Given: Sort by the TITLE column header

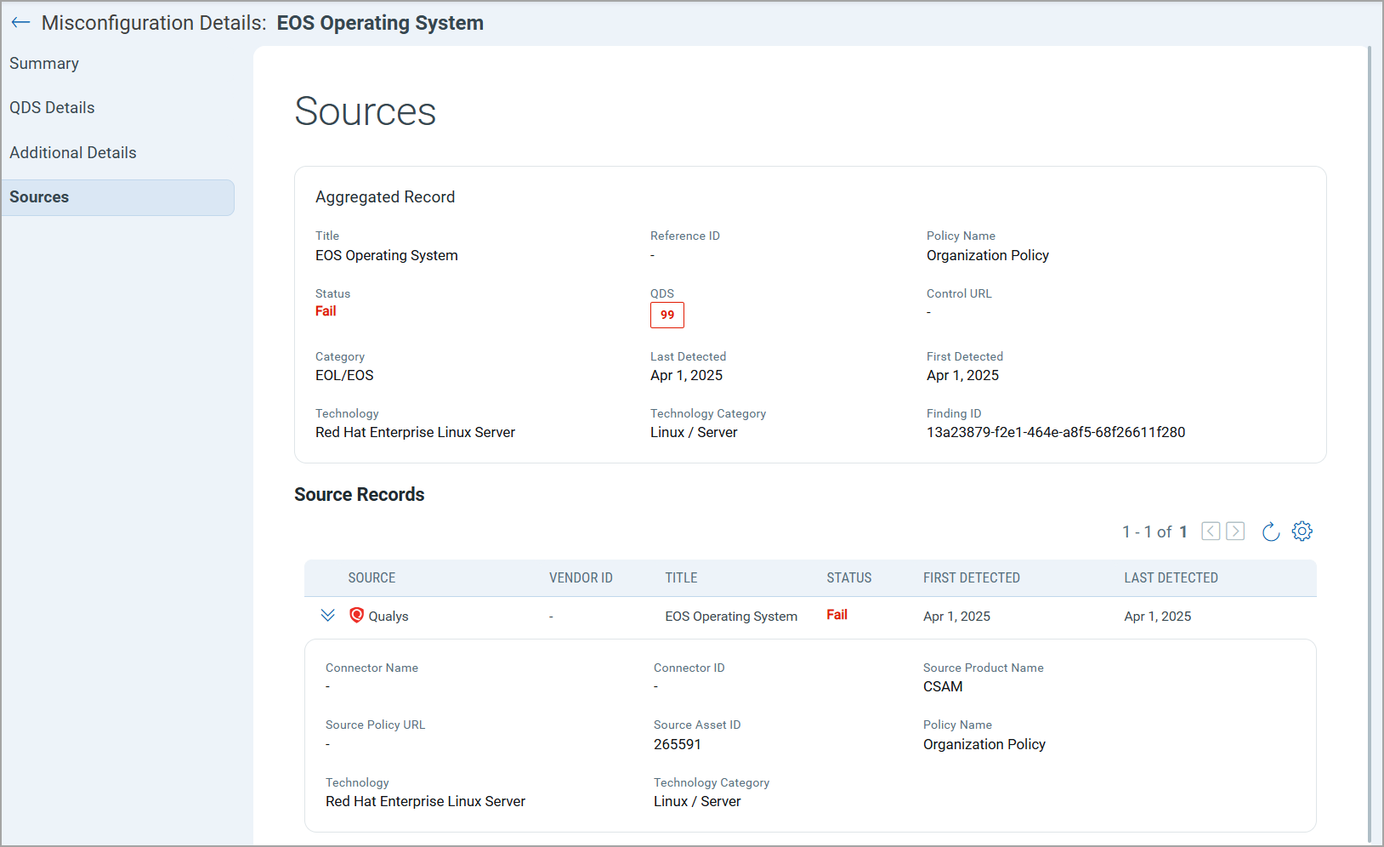Looking at the screenshot, I should tap(681, 578).
